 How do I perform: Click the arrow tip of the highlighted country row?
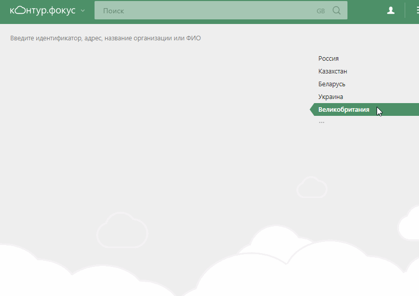312,109
